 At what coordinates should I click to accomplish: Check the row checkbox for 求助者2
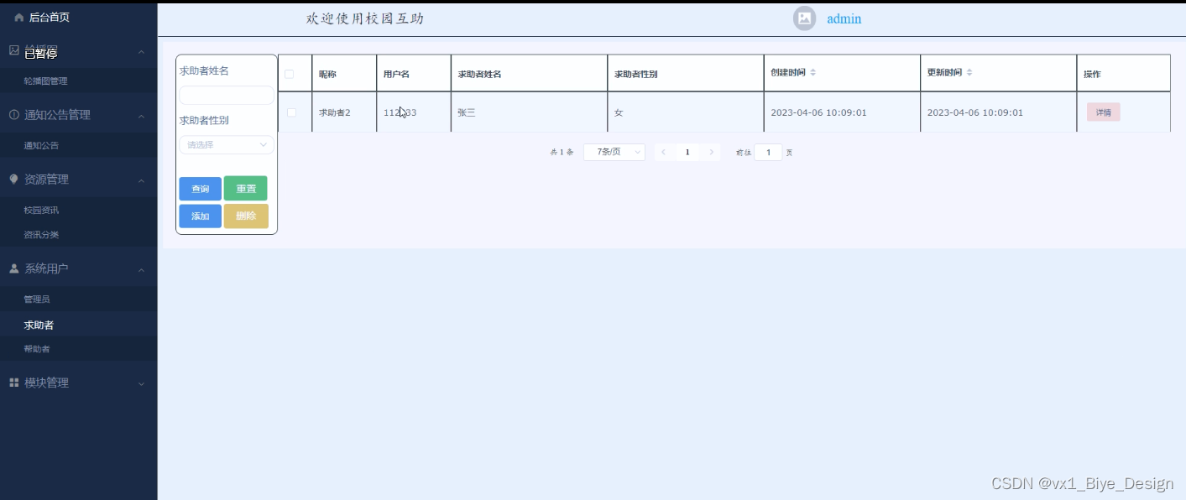click(x=291, y=112)
